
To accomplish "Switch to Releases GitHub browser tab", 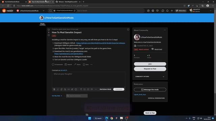I will pos(68,2).
